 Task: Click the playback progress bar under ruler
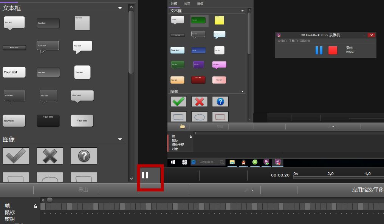point(338,178)
